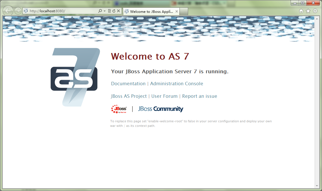Close the Welcome to JBoss tab
Screen dimensions: 322x191
pyautogui.click(x=177, y=11)
